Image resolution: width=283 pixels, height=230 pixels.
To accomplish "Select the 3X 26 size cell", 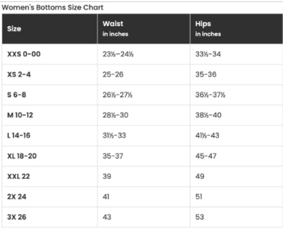I will point(49,217).
